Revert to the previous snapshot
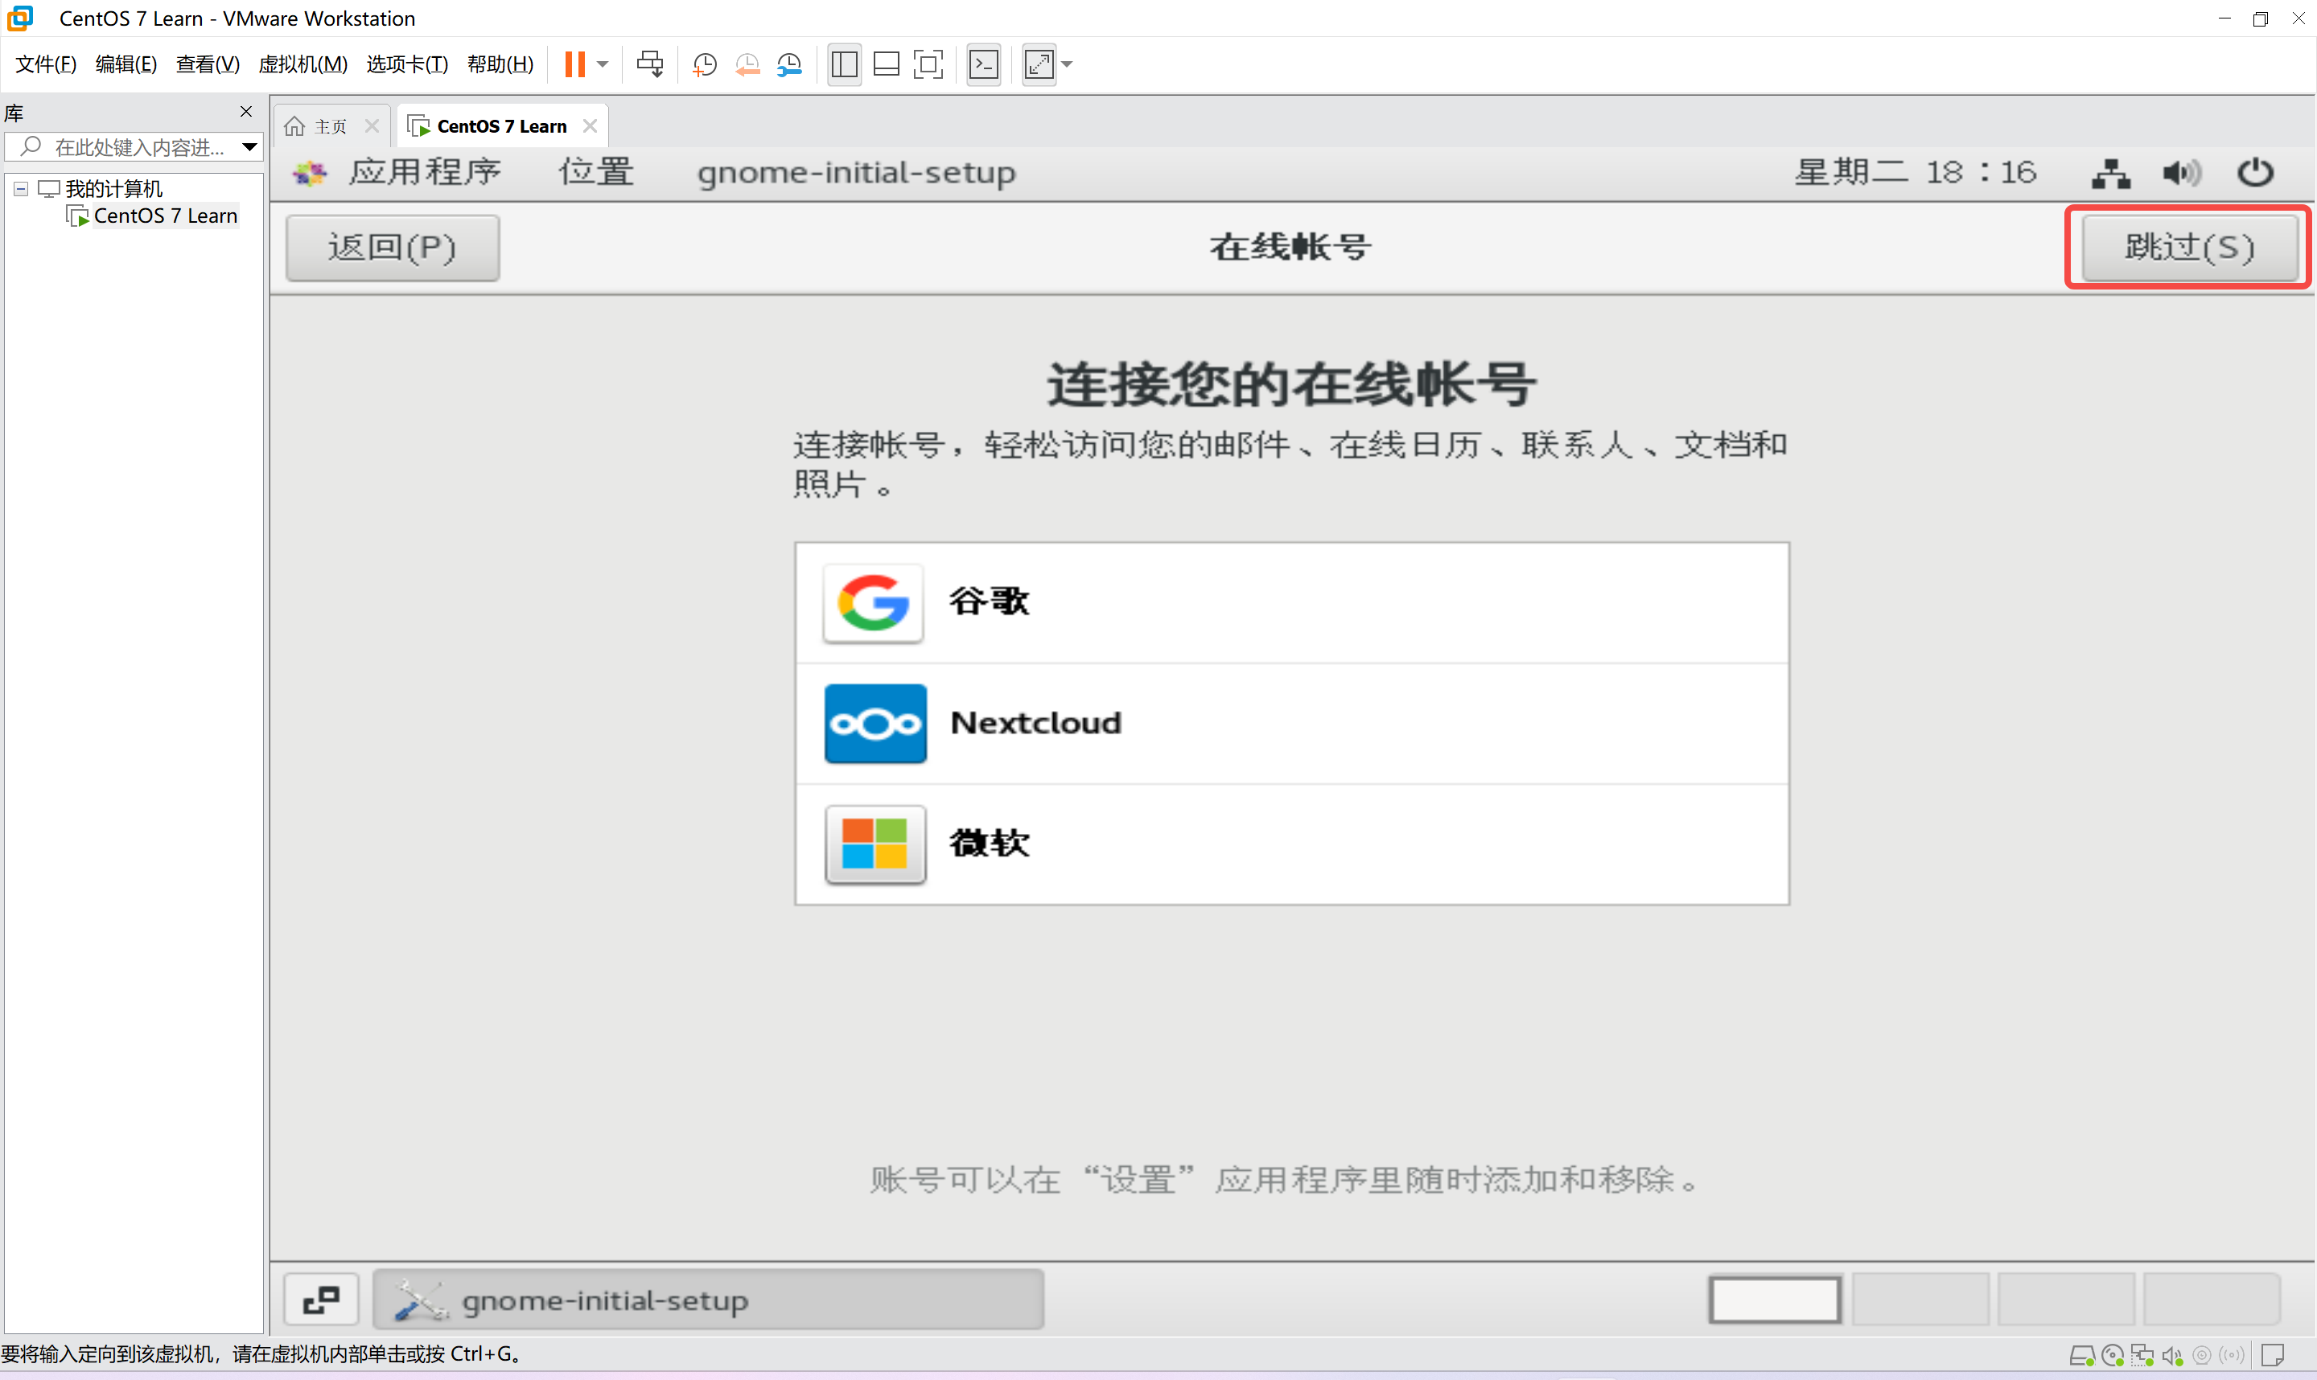Viewport: 2317px width, 1380px height. coord(748,64)
